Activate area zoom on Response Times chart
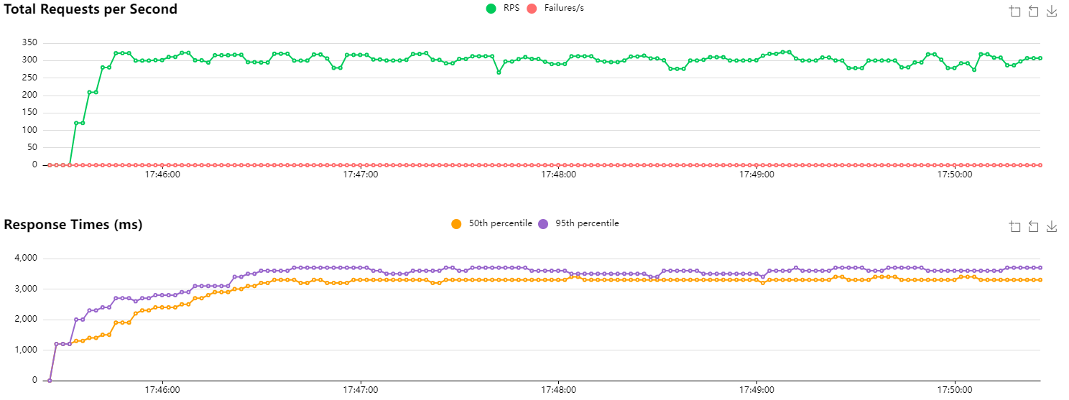Screen dimensions: 1069x400 (1014, 227)
